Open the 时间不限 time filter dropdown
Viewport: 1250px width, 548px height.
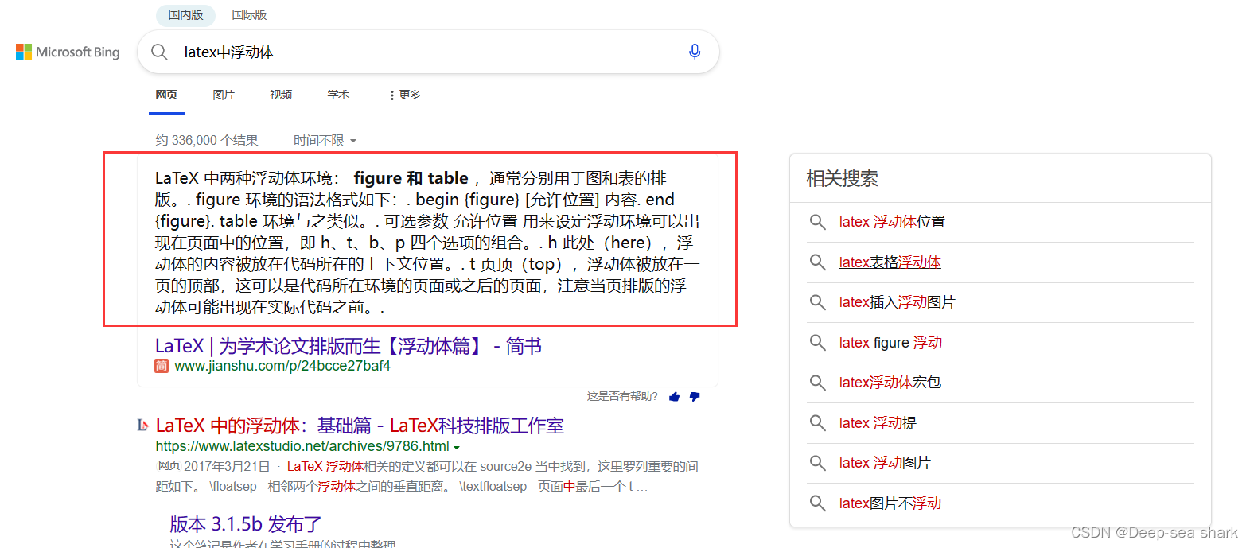(x=325, y=141)
